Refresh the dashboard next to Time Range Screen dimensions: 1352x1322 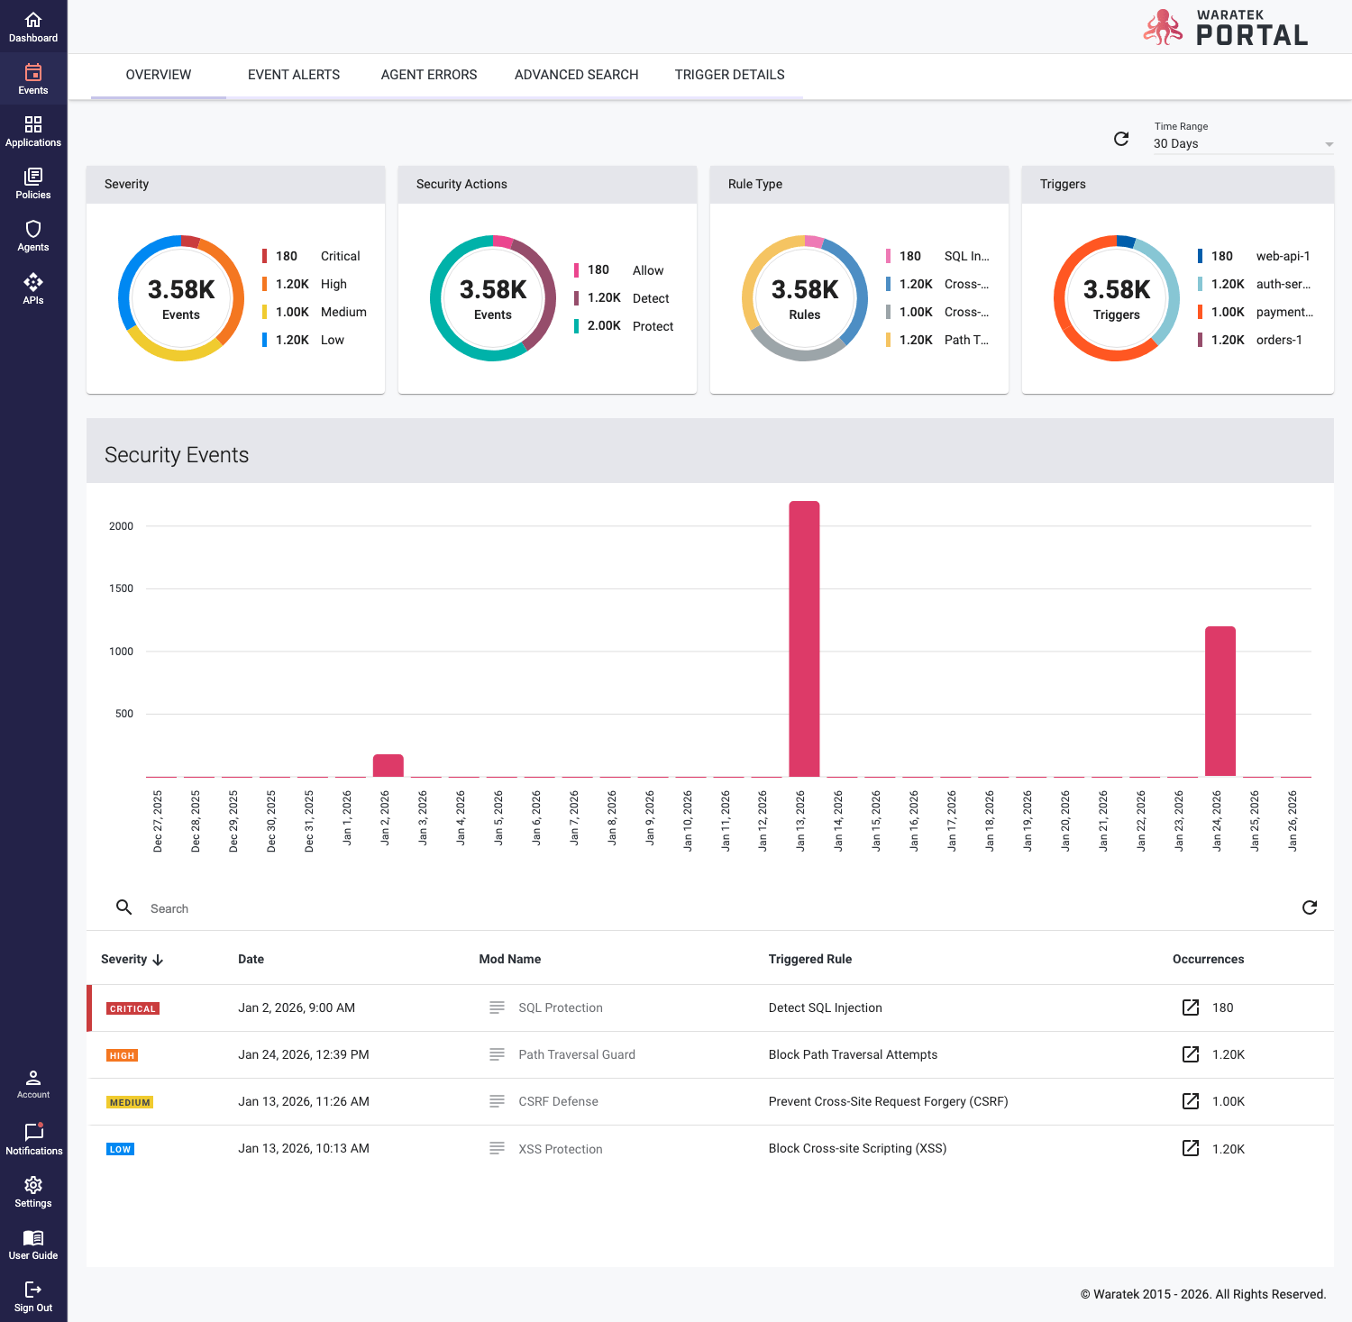(x=1121, y=139)
